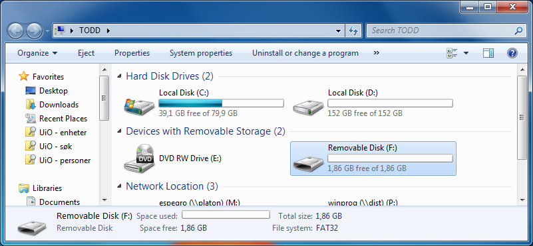Click Removable Disk (F:) usage bar in list
Viewport: 533px width, 246px height.
(390, 158)
